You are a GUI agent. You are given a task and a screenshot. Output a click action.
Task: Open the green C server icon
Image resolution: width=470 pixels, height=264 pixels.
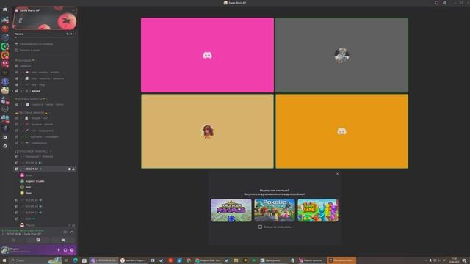pos(5,46)
